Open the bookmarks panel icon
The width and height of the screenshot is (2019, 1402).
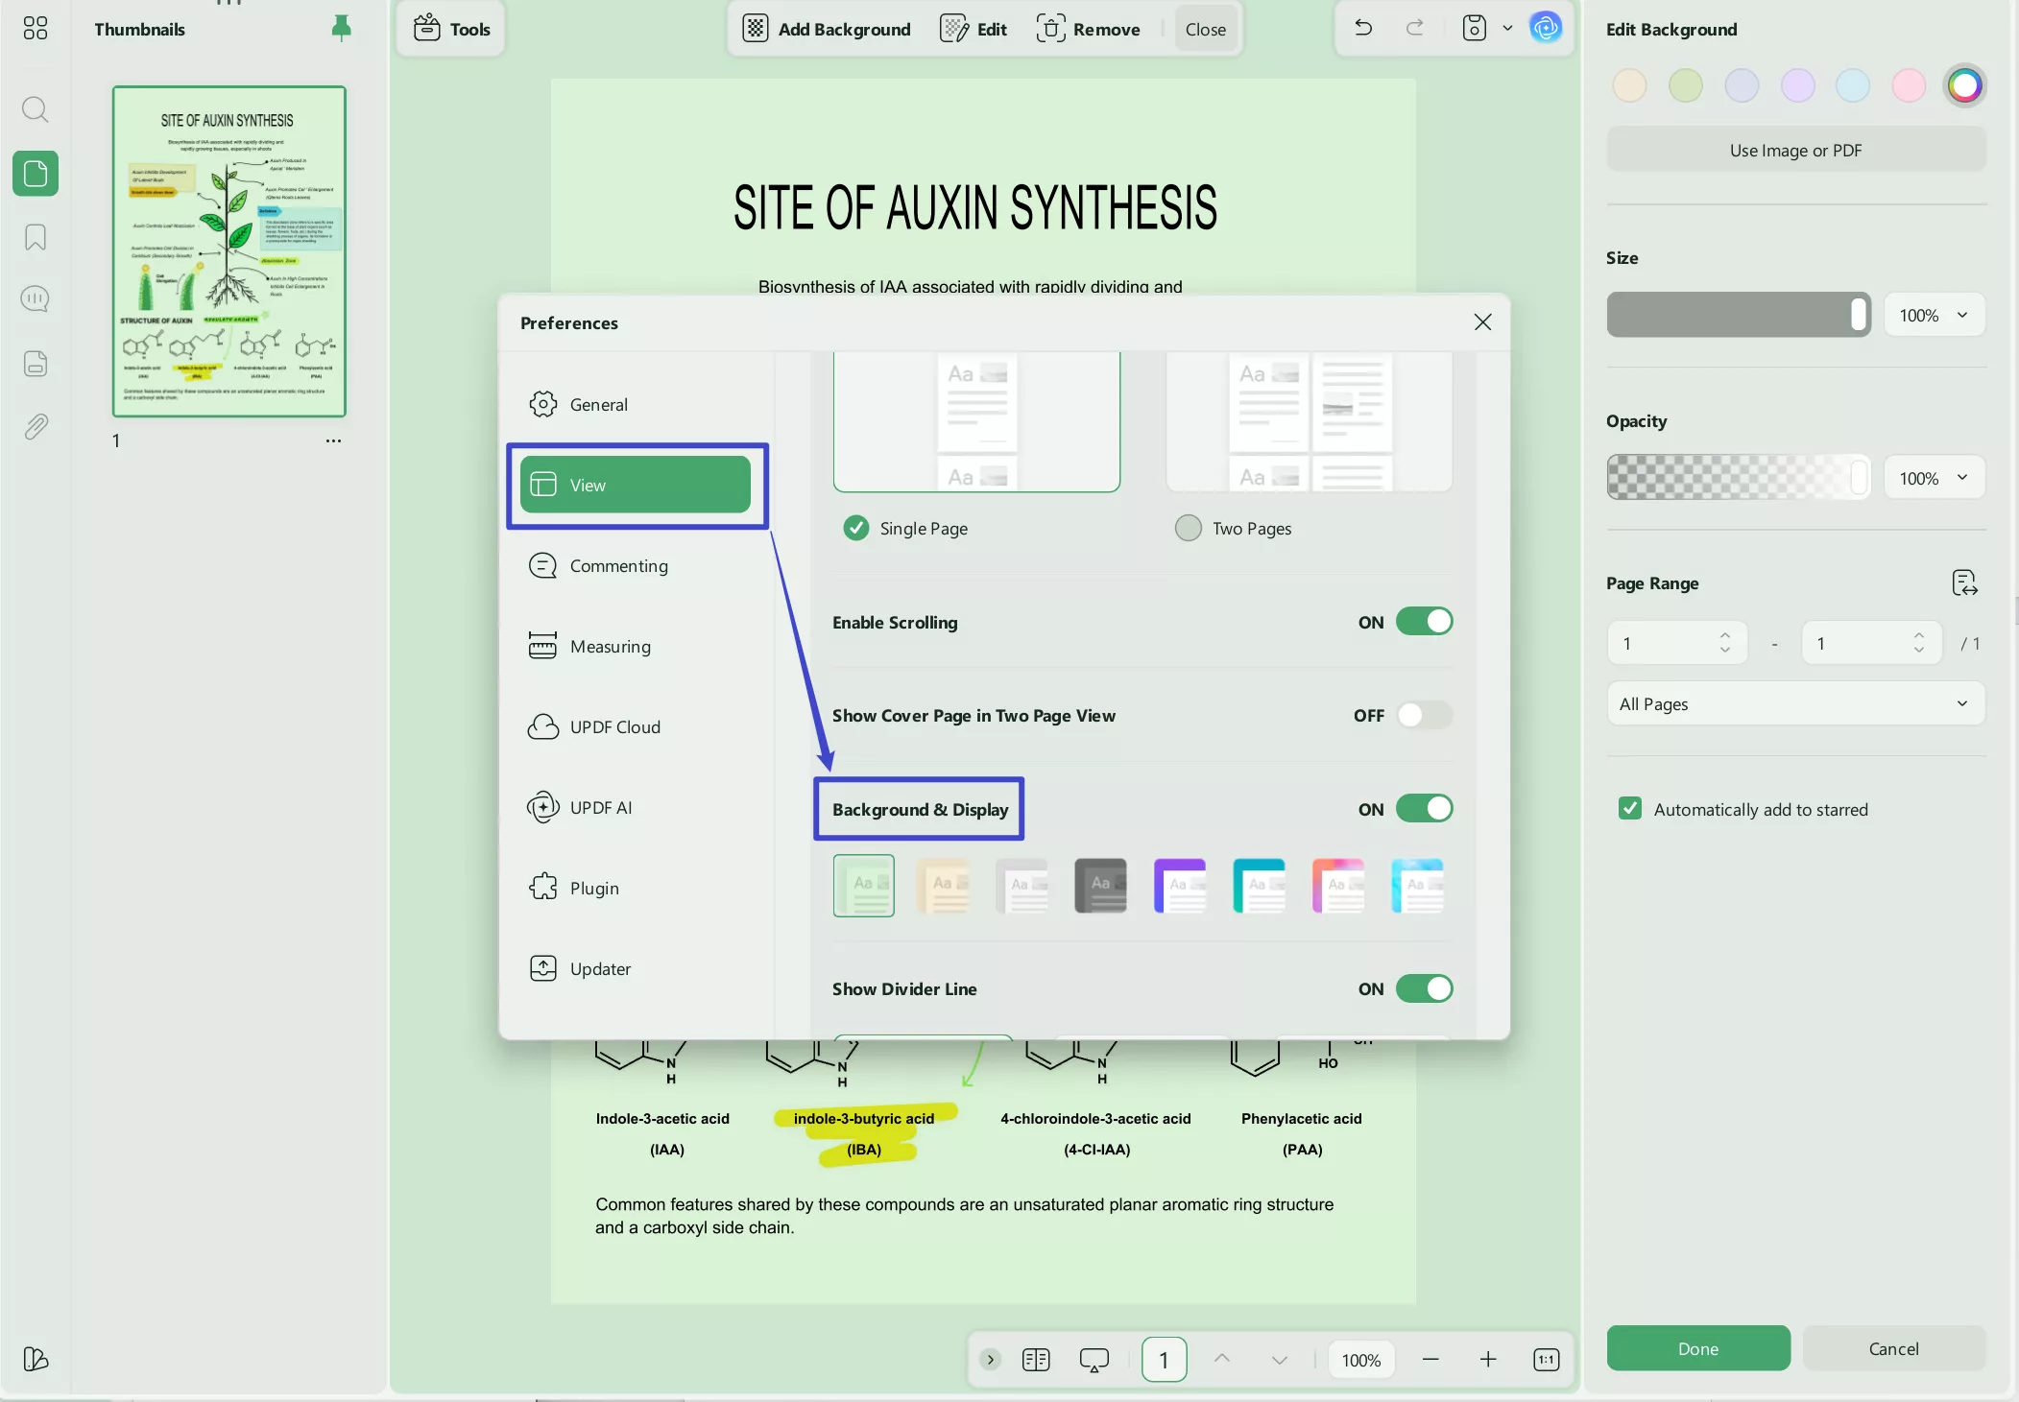tap(35, 237)
